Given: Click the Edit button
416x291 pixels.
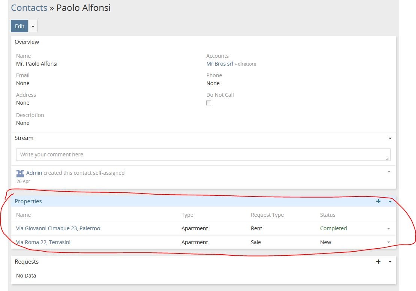Looking at the screenshot, I should point(19,26).
